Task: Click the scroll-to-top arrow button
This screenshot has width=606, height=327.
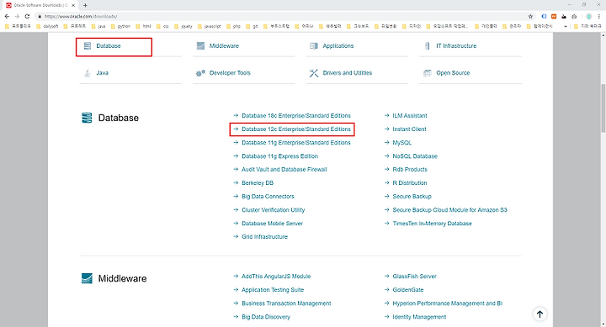Action: coord(540,314)
